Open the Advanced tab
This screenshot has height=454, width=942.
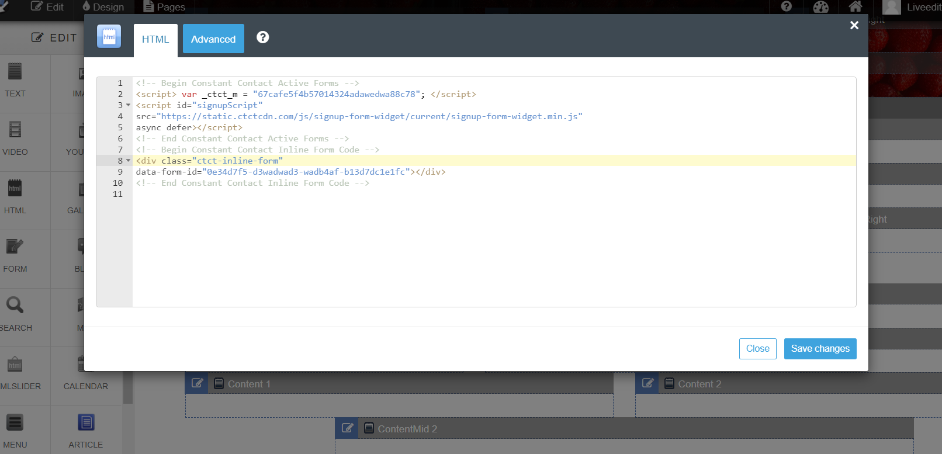(x=213, y=39)
